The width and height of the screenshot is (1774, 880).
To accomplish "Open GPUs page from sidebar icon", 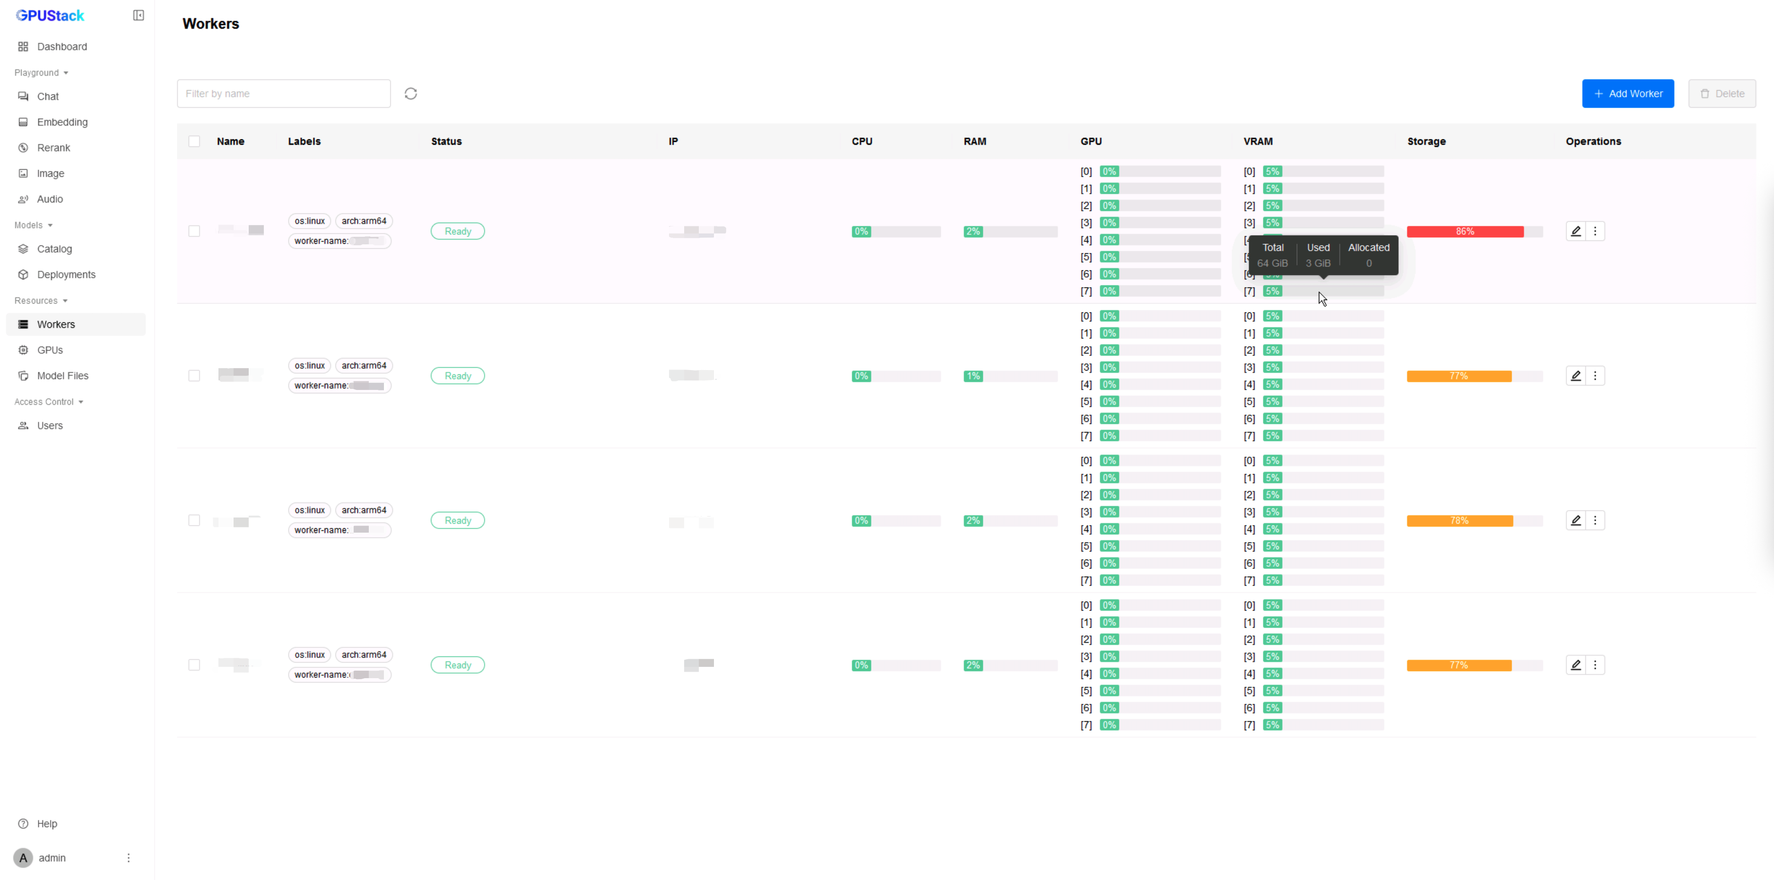I will 24,350.
